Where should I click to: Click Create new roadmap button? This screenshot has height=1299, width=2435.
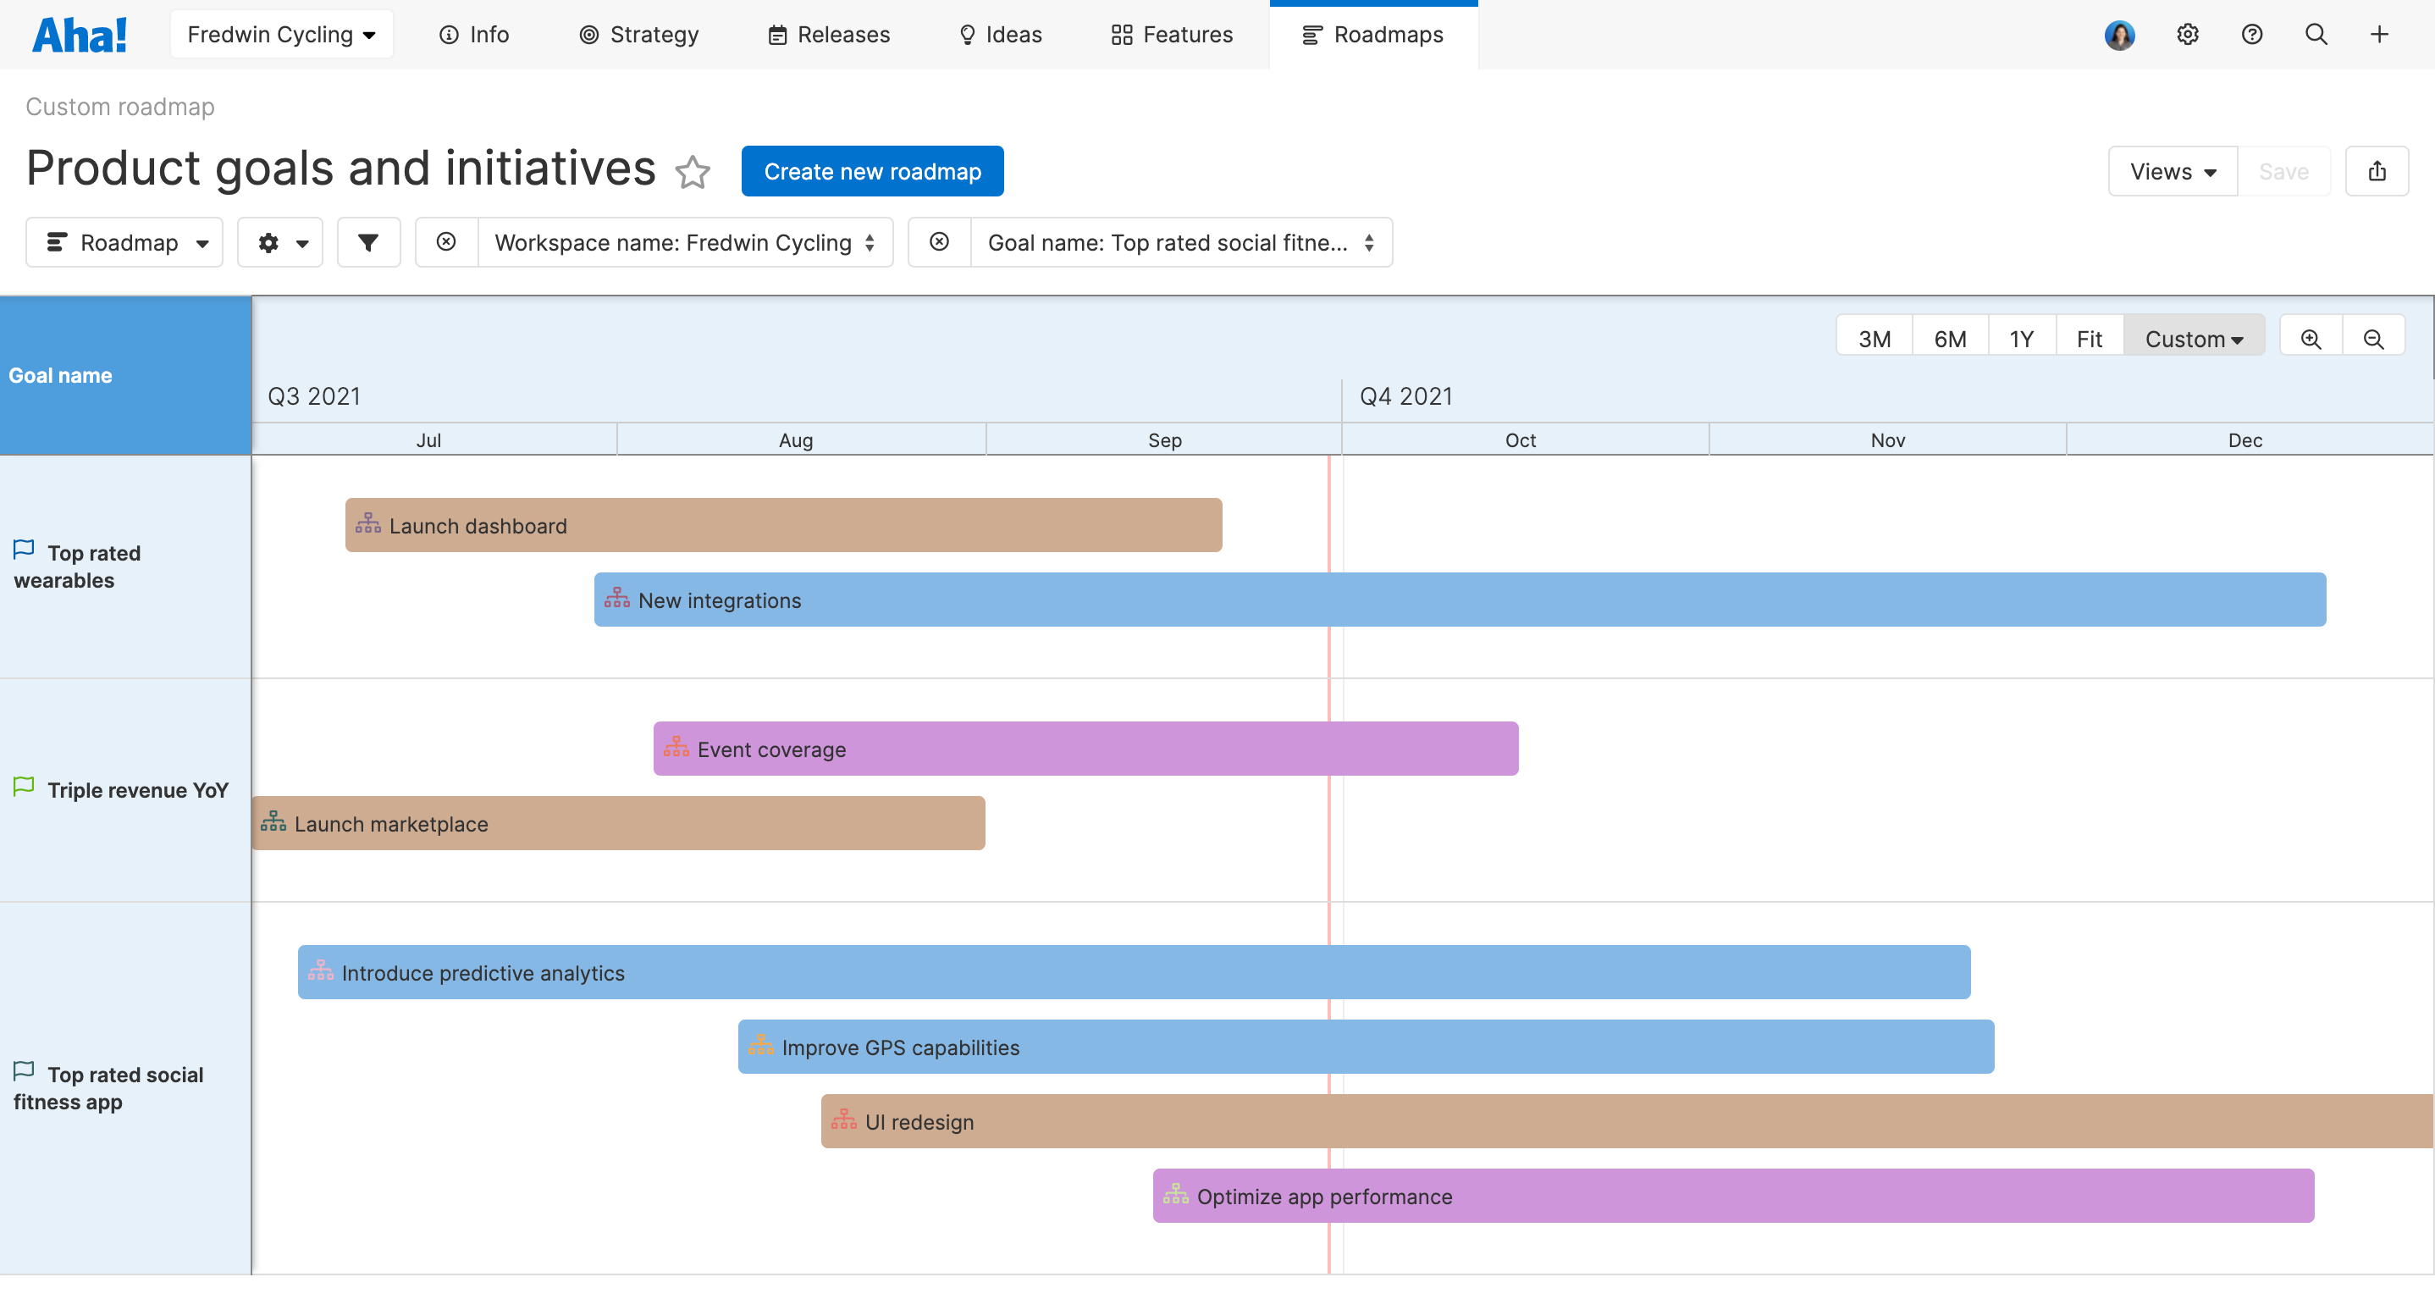pos(873,171)
